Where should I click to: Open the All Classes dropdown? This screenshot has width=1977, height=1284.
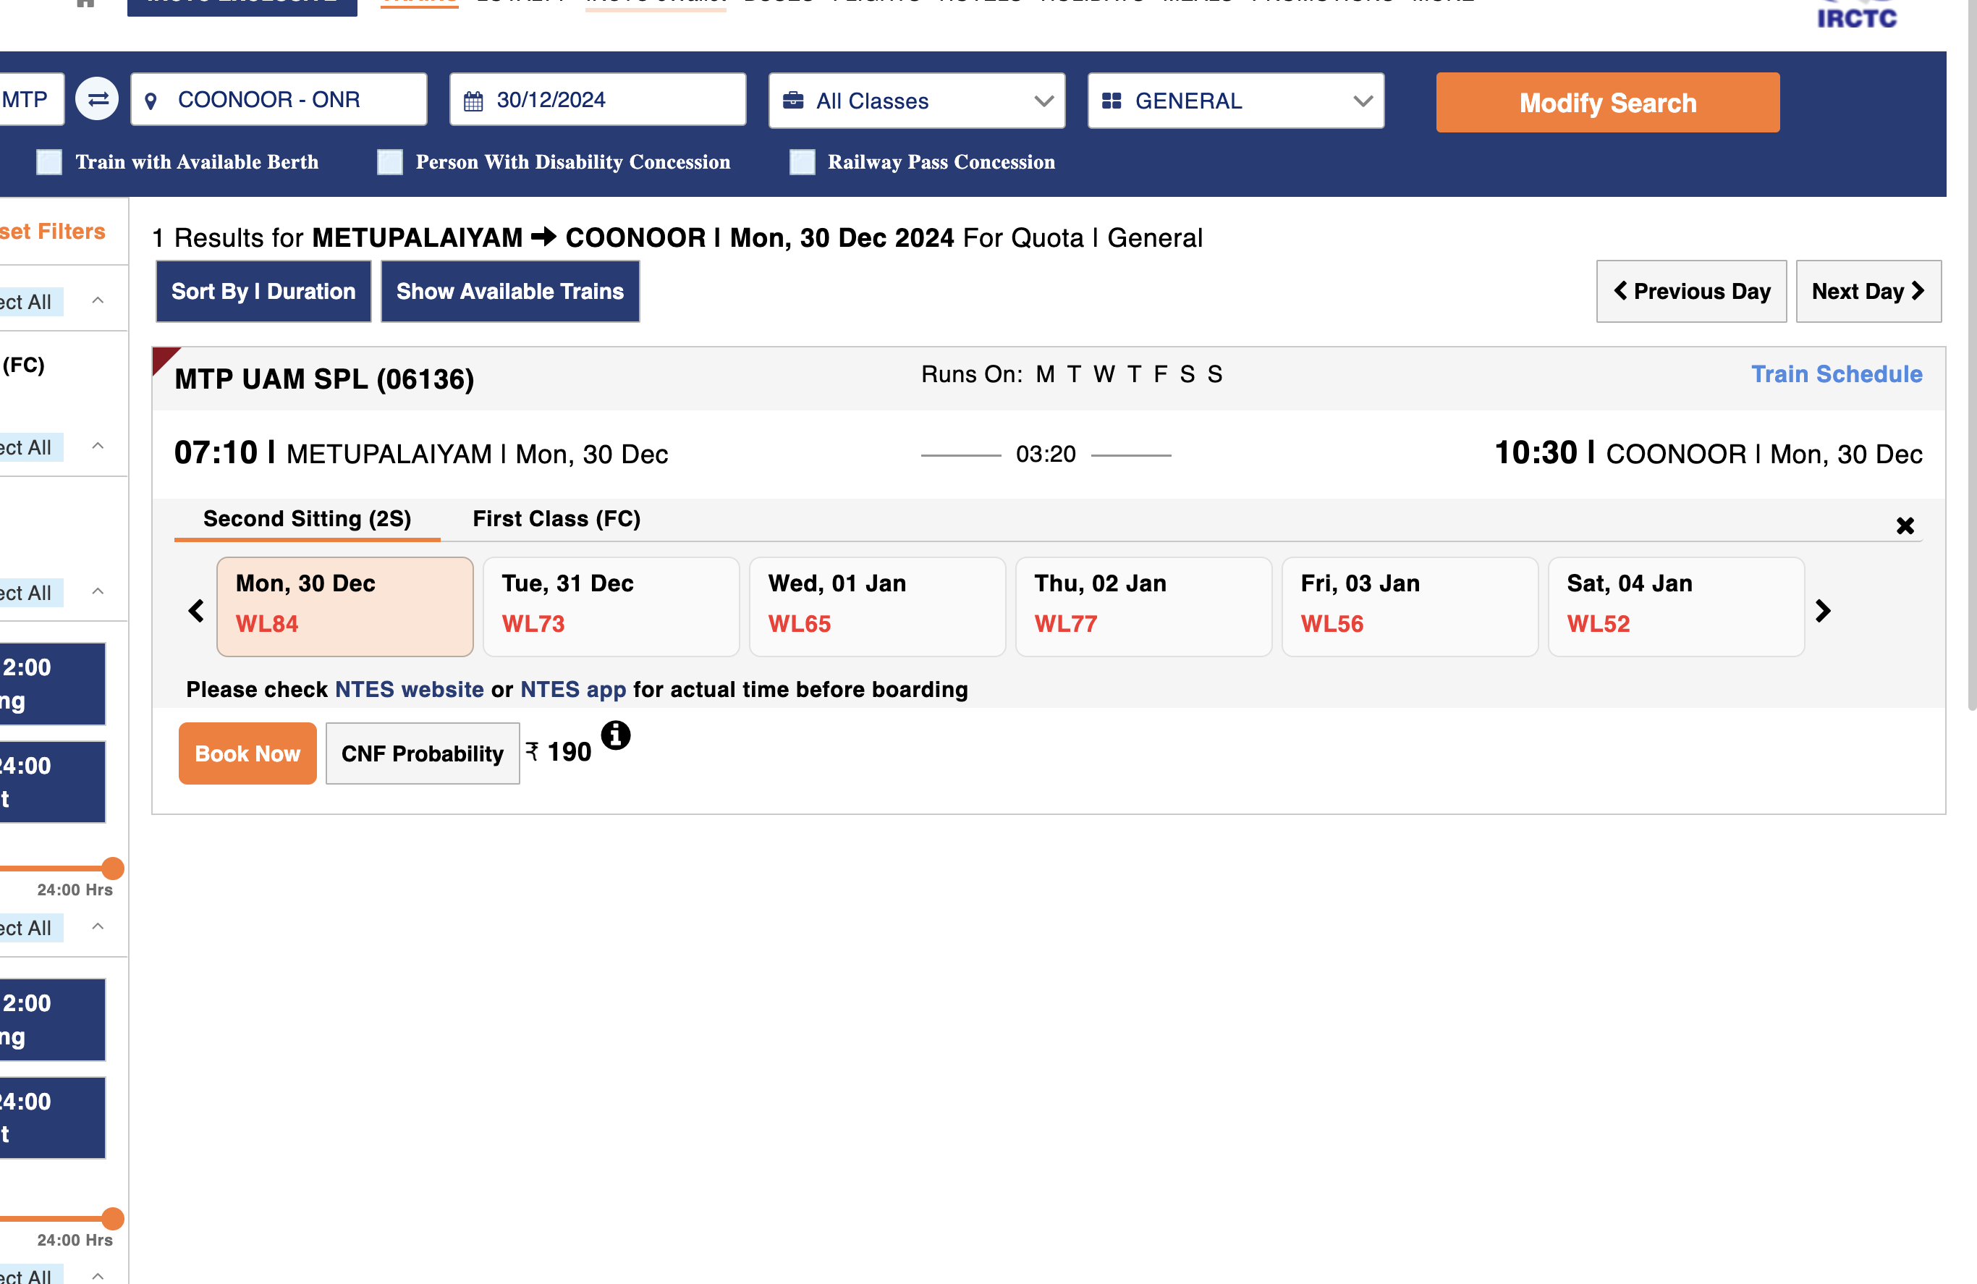tap(916, 101)
